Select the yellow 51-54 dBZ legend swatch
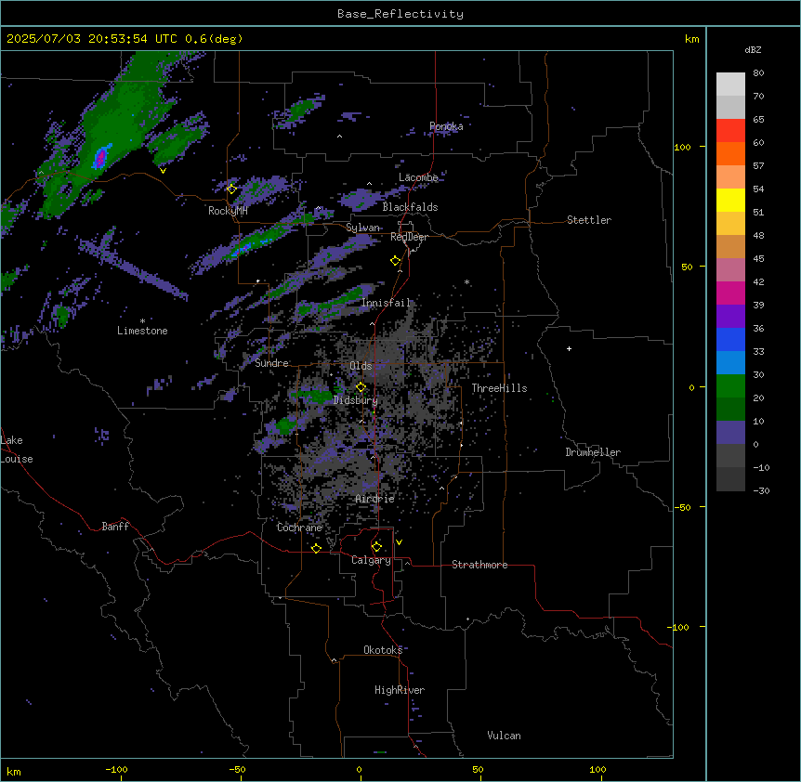This screenshot has width=801, height=782. pyautogui.click(x=730, y=200)
